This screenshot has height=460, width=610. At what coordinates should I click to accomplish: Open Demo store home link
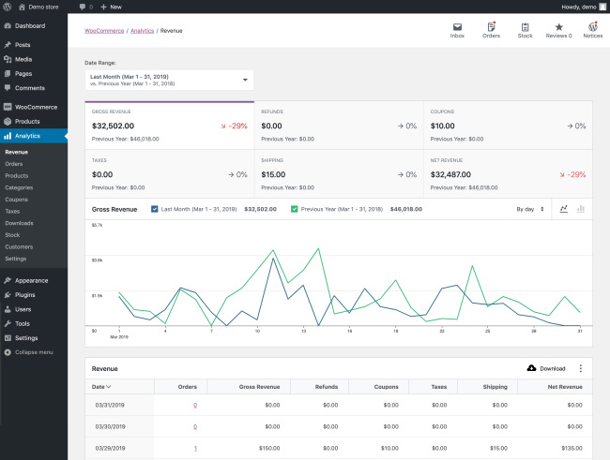(x=38, y=7)
